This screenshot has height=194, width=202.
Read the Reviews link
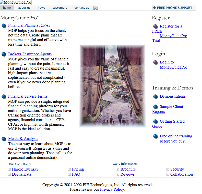coord(127,174)
